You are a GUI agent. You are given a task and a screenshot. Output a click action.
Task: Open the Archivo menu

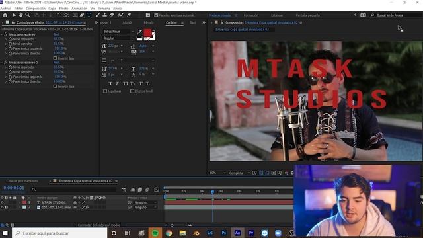[6, 9]
